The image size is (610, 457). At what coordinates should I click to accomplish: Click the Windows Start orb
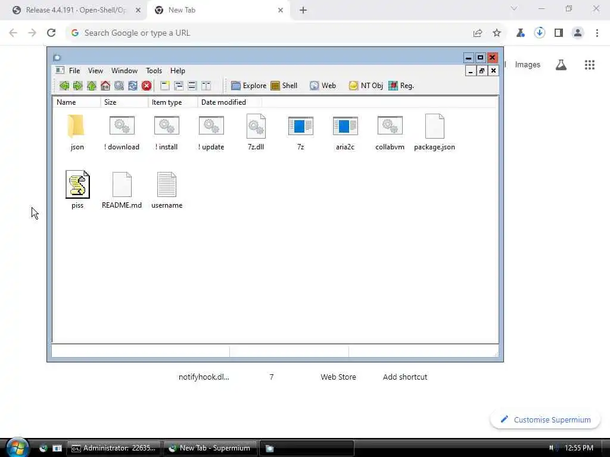[x=17, y=447]
